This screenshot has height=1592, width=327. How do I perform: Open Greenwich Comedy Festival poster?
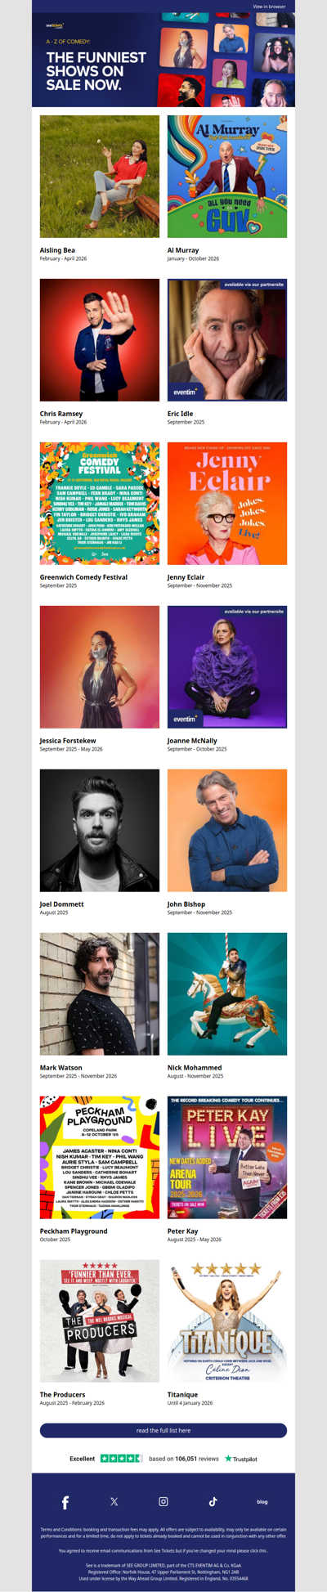(100, 504)
